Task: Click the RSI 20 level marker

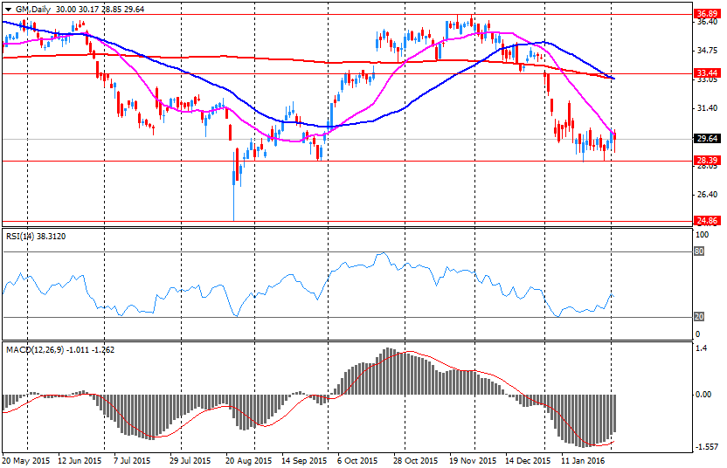Action: (x=699, y=316)
